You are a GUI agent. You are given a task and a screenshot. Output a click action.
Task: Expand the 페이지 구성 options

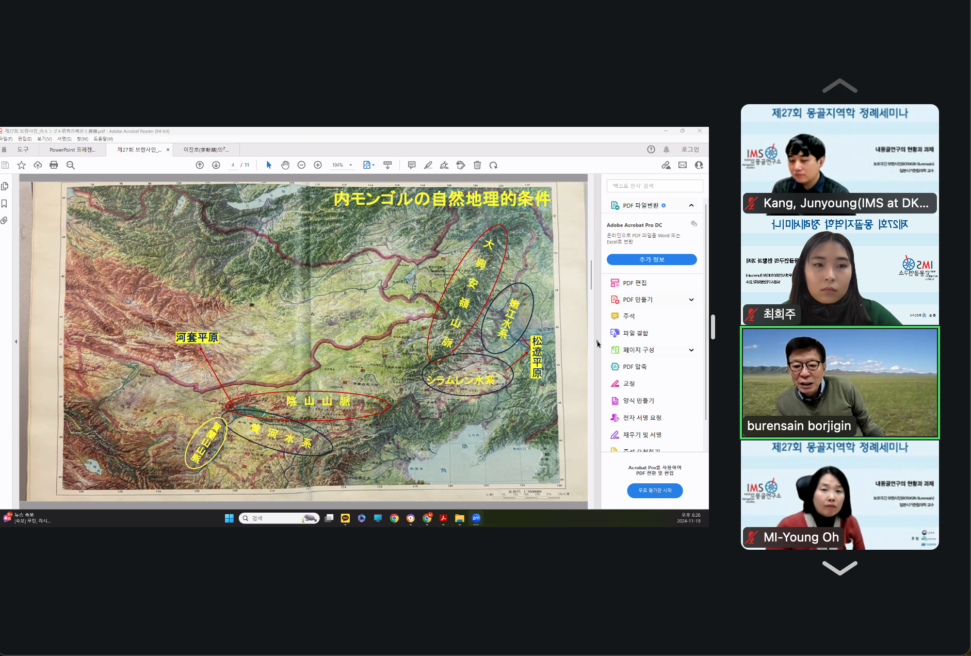691,350
